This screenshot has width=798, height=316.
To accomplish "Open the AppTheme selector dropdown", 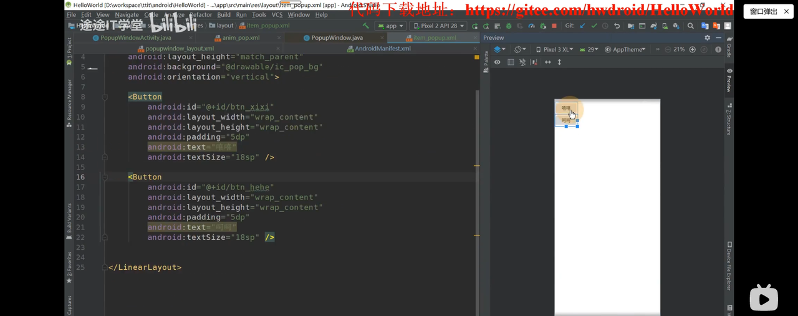I will 625,49.
